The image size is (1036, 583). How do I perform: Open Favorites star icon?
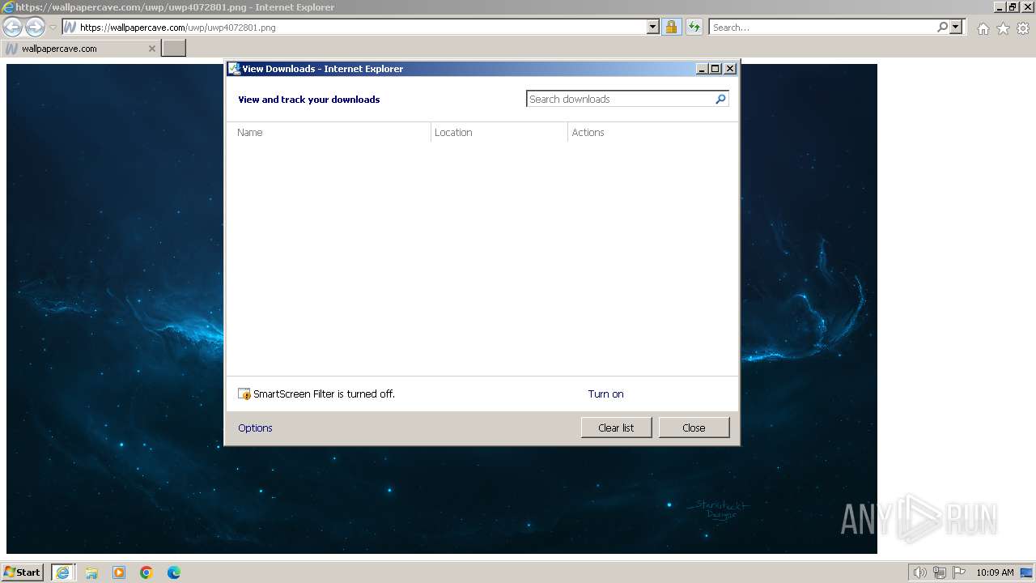(1003, 28)
